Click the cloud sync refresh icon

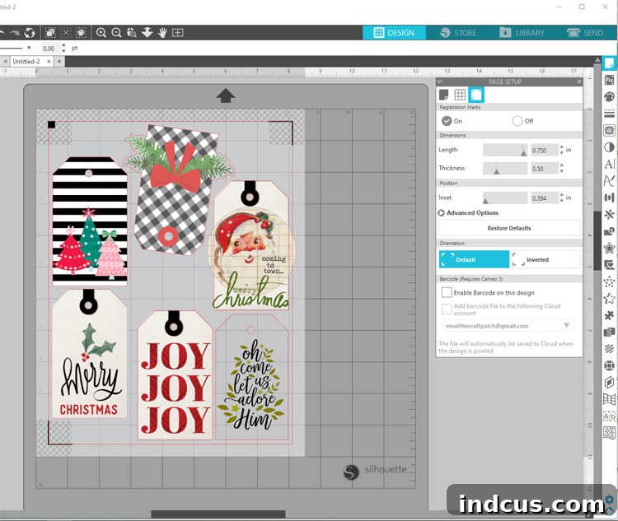point(30,33)
